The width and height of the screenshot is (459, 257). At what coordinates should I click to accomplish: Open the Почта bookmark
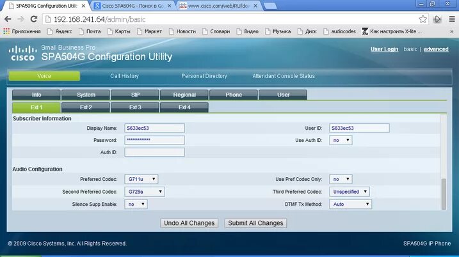click(x=90, y=31)
